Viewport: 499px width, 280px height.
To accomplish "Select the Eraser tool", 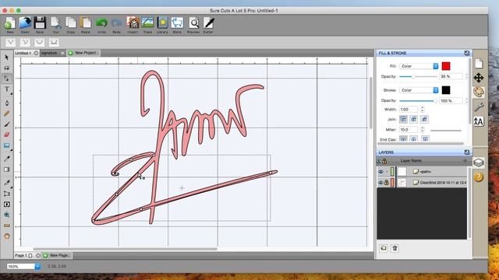I will click(7, 135).
